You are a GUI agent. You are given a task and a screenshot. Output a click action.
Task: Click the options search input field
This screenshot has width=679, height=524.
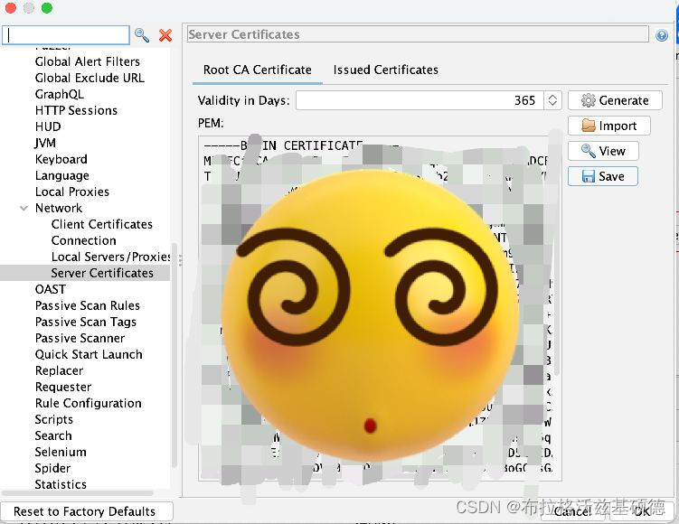tap(66, 35)
